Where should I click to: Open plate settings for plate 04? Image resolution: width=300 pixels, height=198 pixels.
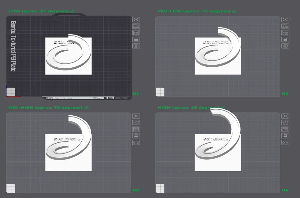click(285, 142)
